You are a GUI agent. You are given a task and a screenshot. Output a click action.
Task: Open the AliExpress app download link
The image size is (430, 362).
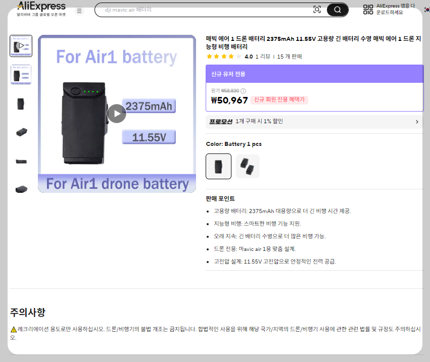pyautogui.click(x=396, y=9)
